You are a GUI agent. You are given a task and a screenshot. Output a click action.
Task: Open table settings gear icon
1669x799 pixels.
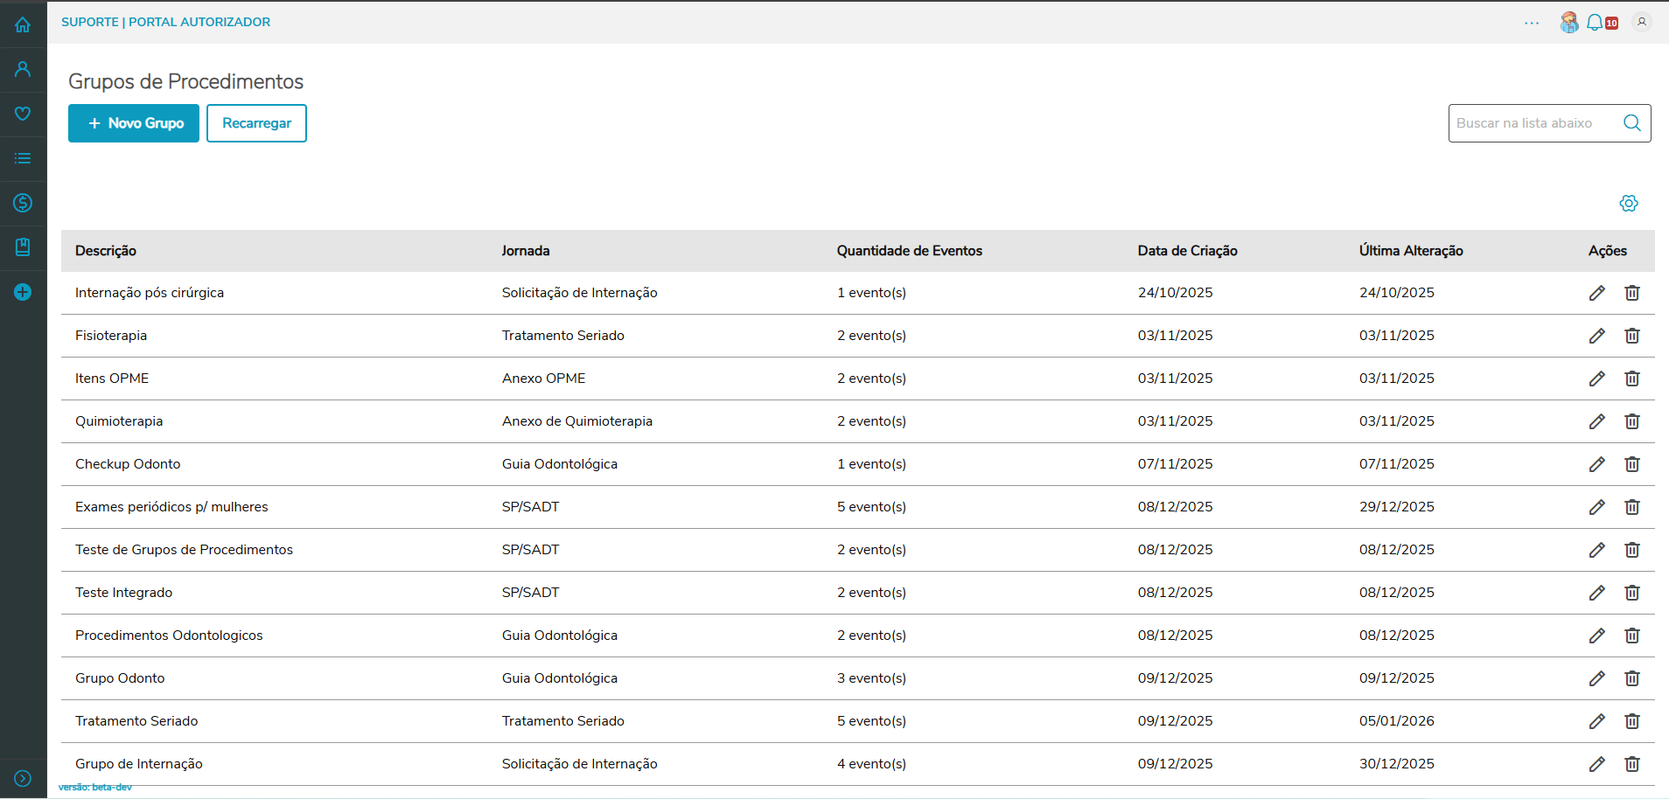pyautogui.click(x=1628, y=203)
